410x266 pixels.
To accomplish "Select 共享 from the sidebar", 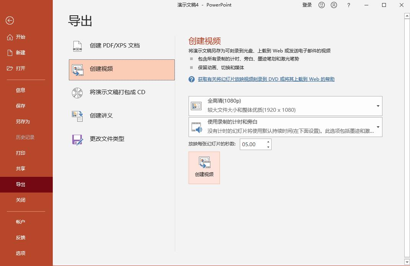I will (21, 168).
